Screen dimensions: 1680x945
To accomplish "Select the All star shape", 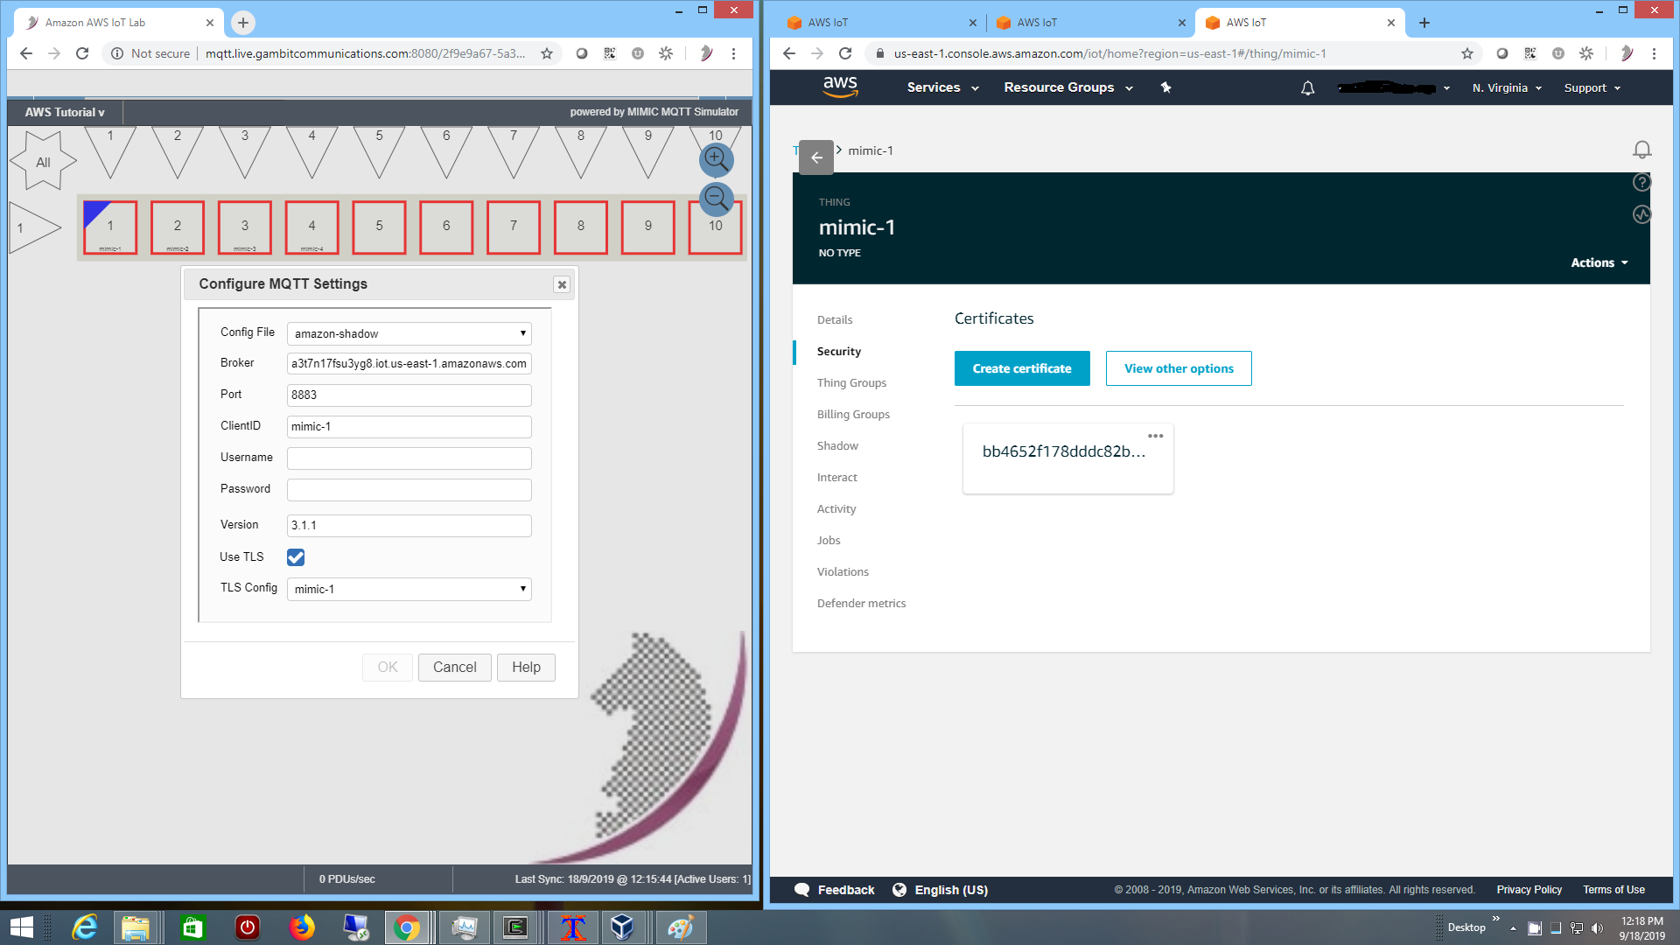I will tap(43, 161).
